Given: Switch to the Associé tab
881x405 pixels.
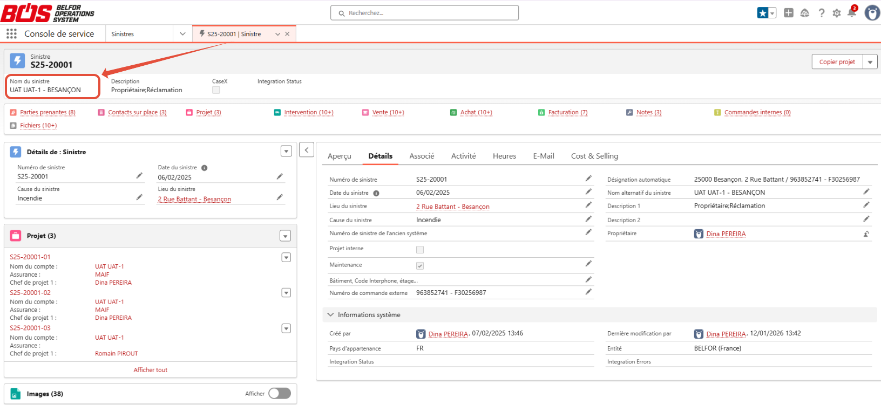Looking at the screenshot, I should click(422, 156).
